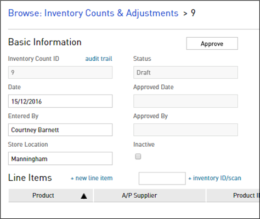Click the Entered By label
The height and width of the screenshot is (219, 260).
(23, 116)
